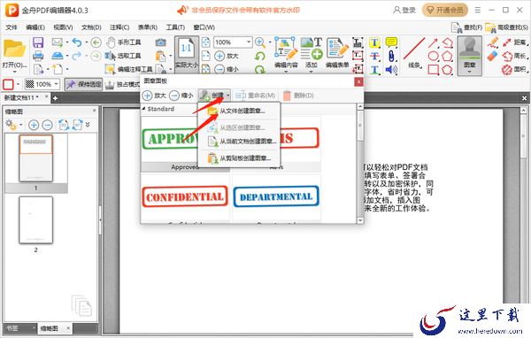Open the 编辑(E) menu
The height and width of the screenshot is (338, 531).
35,27
